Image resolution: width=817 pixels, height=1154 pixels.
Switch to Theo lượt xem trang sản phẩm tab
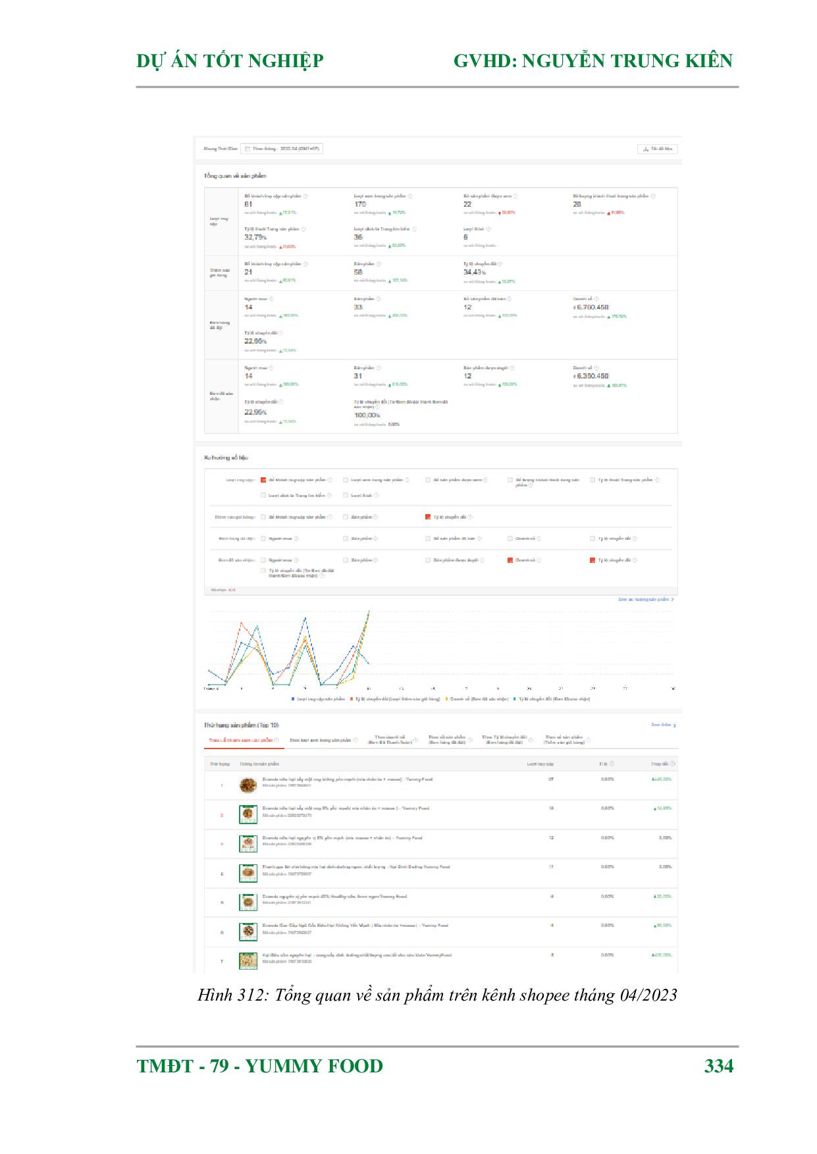pos(324,741)
